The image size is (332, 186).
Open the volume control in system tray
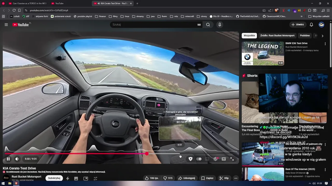click(x=314, y=183)
